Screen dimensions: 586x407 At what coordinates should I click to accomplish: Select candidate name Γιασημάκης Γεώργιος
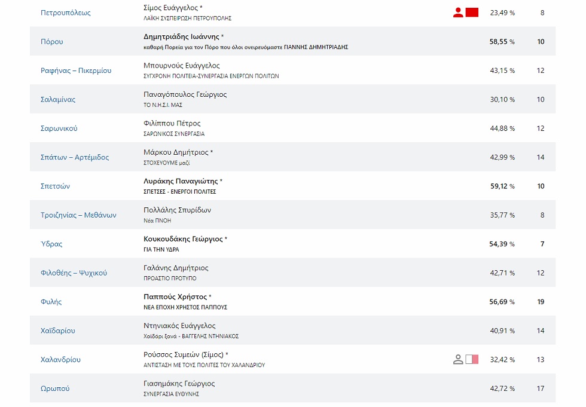[179, 384]
